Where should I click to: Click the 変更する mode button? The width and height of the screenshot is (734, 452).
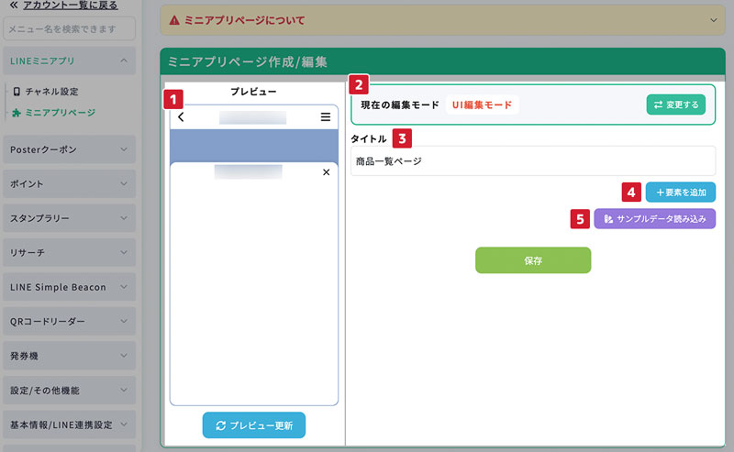tap(676, 105)
